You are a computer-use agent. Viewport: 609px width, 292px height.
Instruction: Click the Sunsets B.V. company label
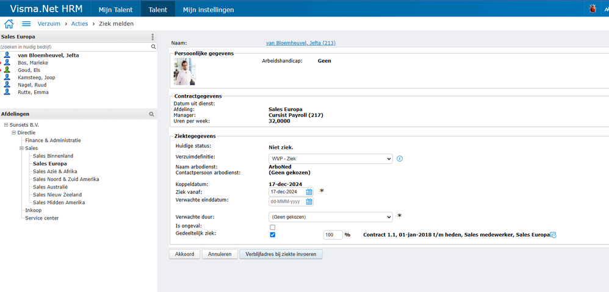coord(24,125)
